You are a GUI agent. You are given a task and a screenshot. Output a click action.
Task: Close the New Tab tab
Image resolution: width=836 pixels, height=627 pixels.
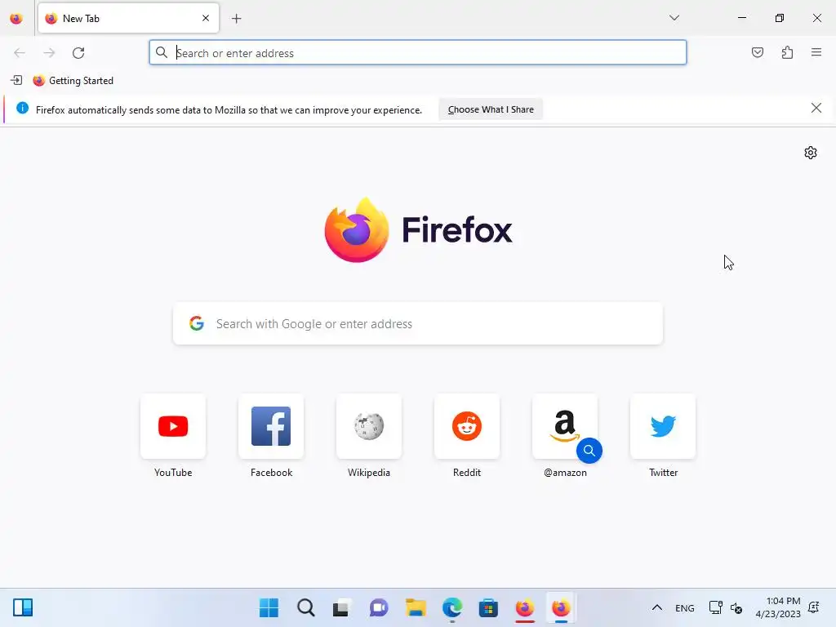point(206,18)
